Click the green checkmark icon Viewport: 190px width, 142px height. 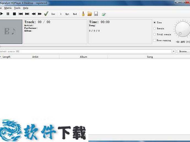coord(46,14)
